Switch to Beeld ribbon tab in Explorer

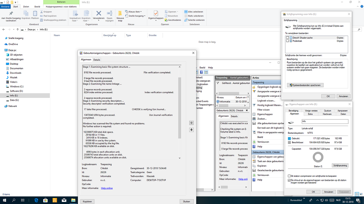click(37, 6)
